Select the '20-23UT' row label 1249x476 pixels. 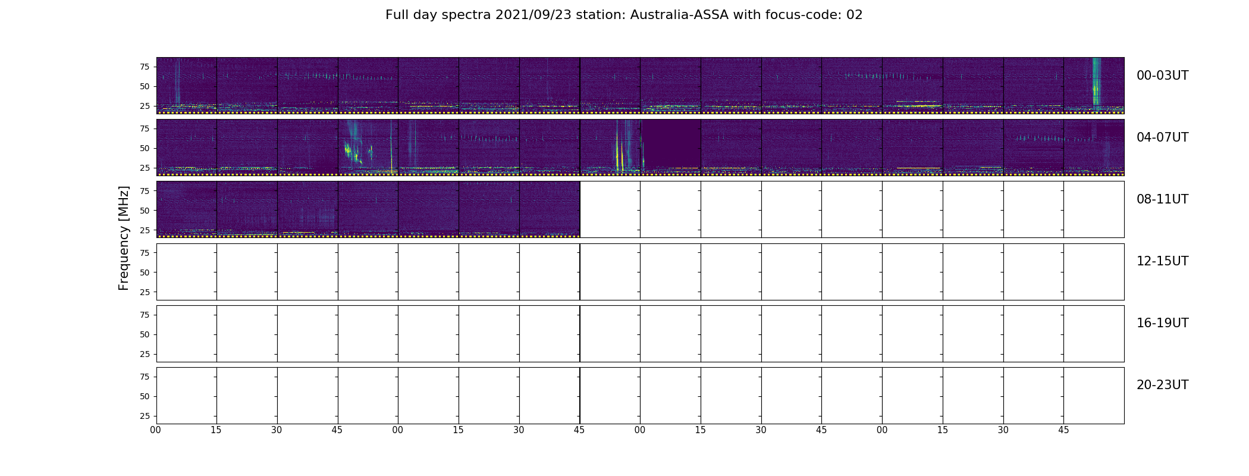point(1162,385)
